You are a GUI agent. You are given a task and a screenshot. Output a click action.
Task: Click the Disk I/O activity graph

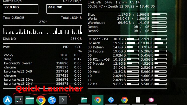coord(43,30)
